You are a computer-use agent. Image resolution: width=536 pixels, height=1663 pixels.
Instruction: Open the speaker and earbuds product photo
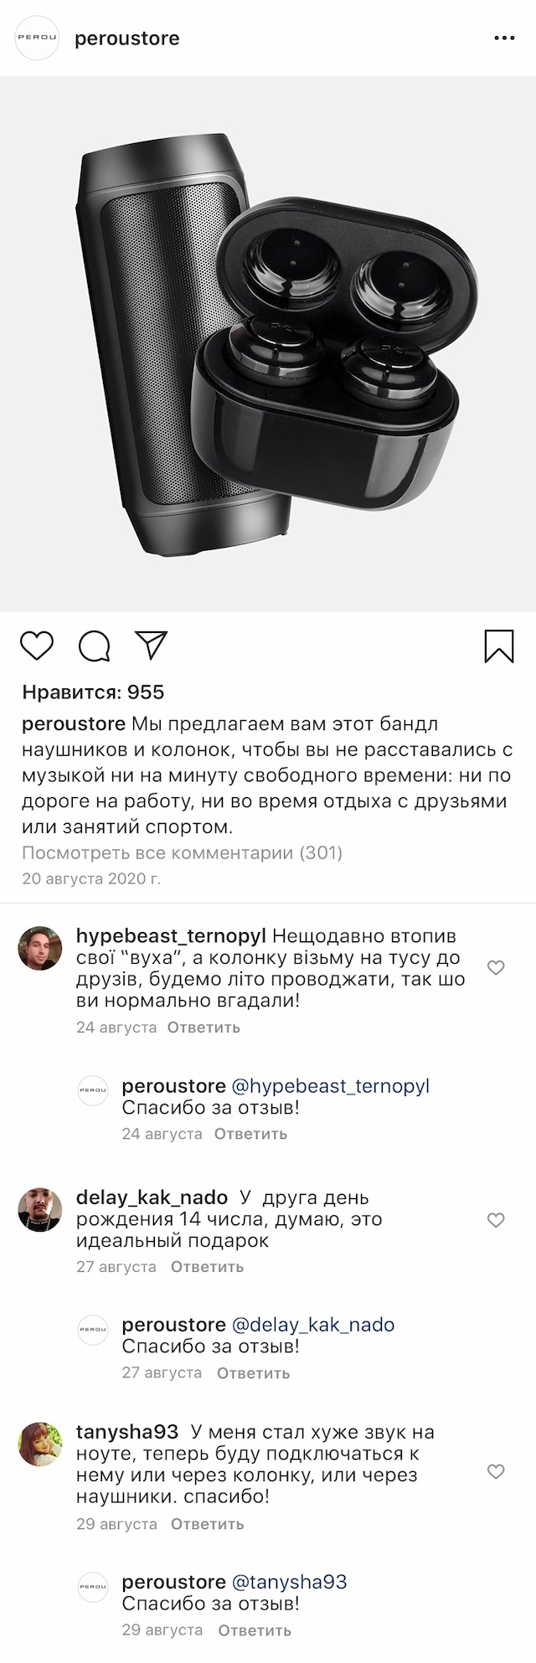coord(268,343)
